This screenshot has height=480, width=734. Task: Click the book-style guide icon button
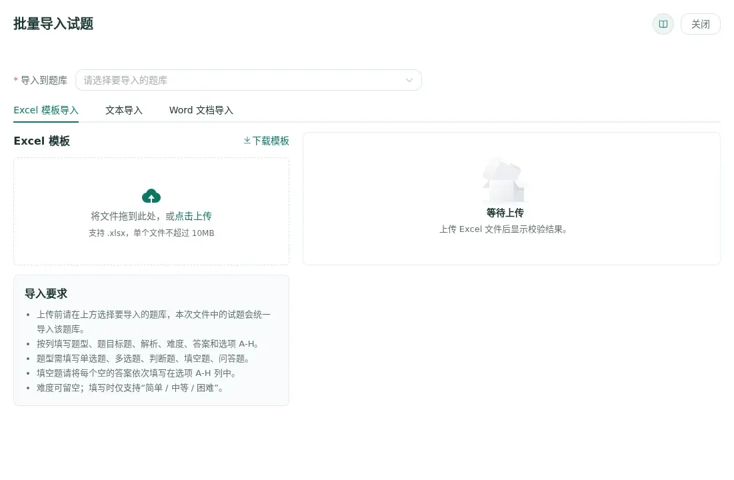coord(663,24)
